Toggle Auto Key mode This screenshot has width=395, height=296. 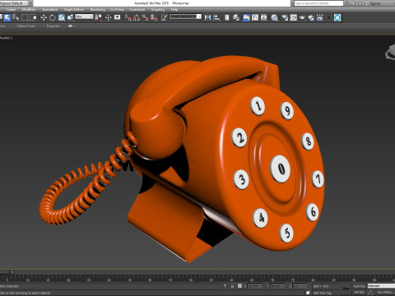click(x=359, y=286)
